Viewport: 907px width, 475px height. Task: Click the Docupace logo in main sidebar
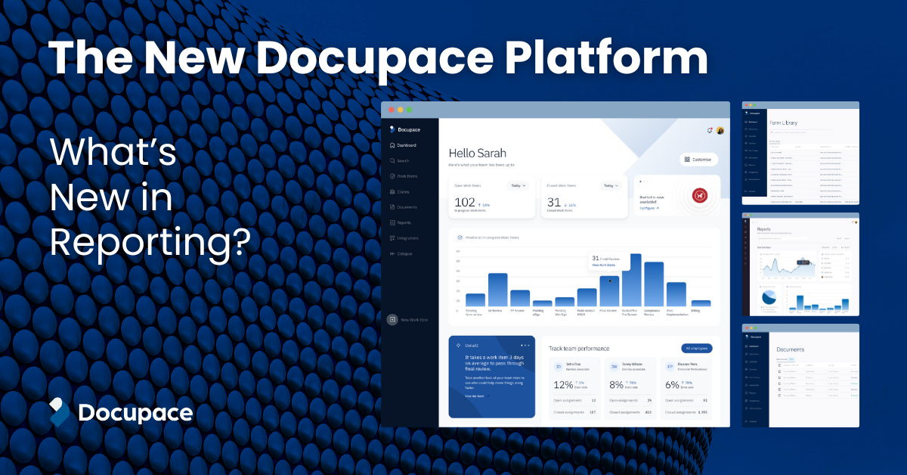pyautogui.click(x=404, y=130)
